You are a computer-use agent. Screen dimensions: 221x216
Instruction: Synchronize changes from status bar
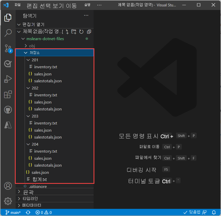tap(28, 212)
